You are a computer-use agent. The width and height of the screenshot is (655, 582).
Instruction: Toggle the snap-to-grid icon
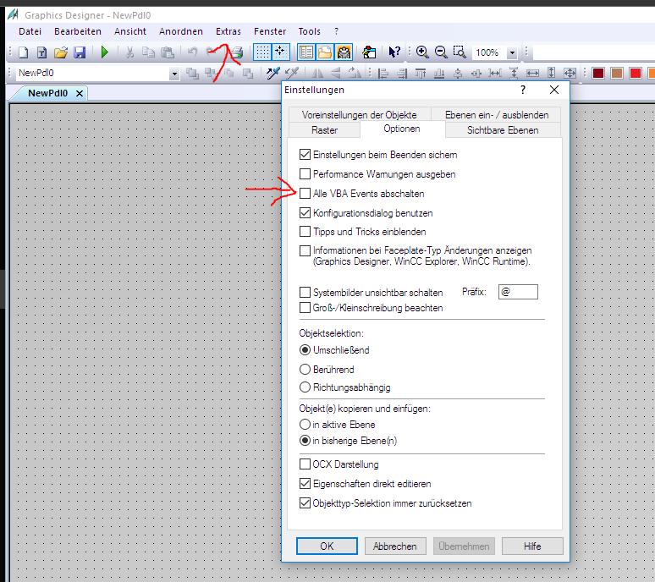coord(280,52)
